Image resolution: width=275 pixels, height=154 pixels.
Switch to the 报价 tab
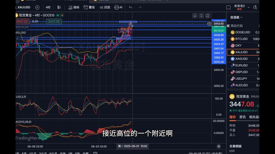pos(233,117)
